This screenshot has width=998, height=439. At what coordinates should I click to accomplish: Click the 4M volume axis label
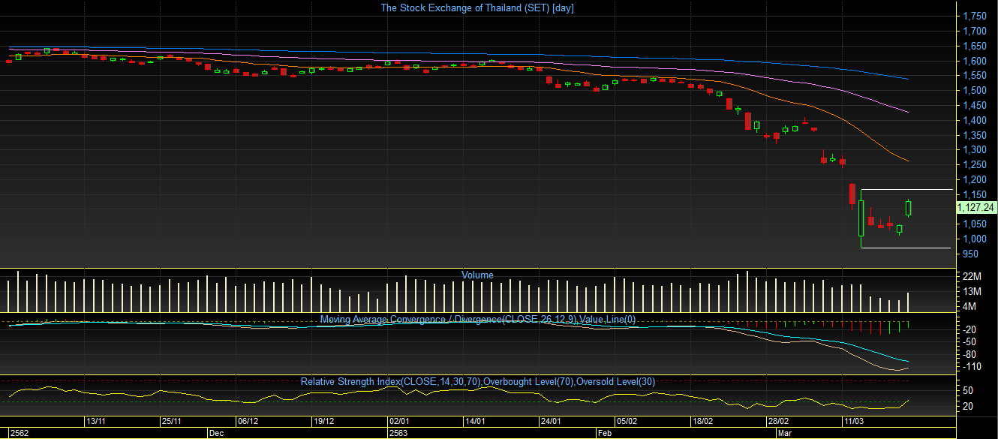tap(968, 306)
